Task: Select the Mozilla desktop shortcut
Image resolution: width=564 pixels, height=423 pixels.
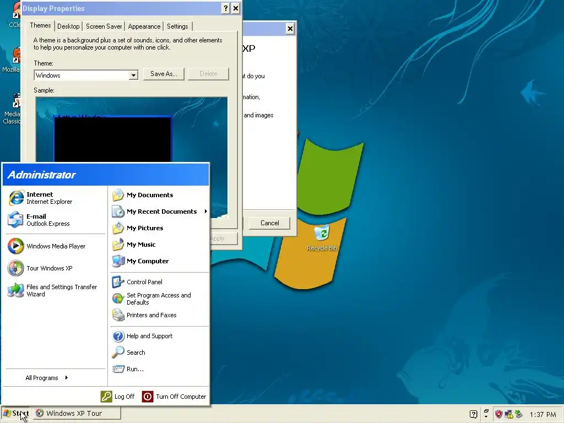Action: (x=11, y=60)
